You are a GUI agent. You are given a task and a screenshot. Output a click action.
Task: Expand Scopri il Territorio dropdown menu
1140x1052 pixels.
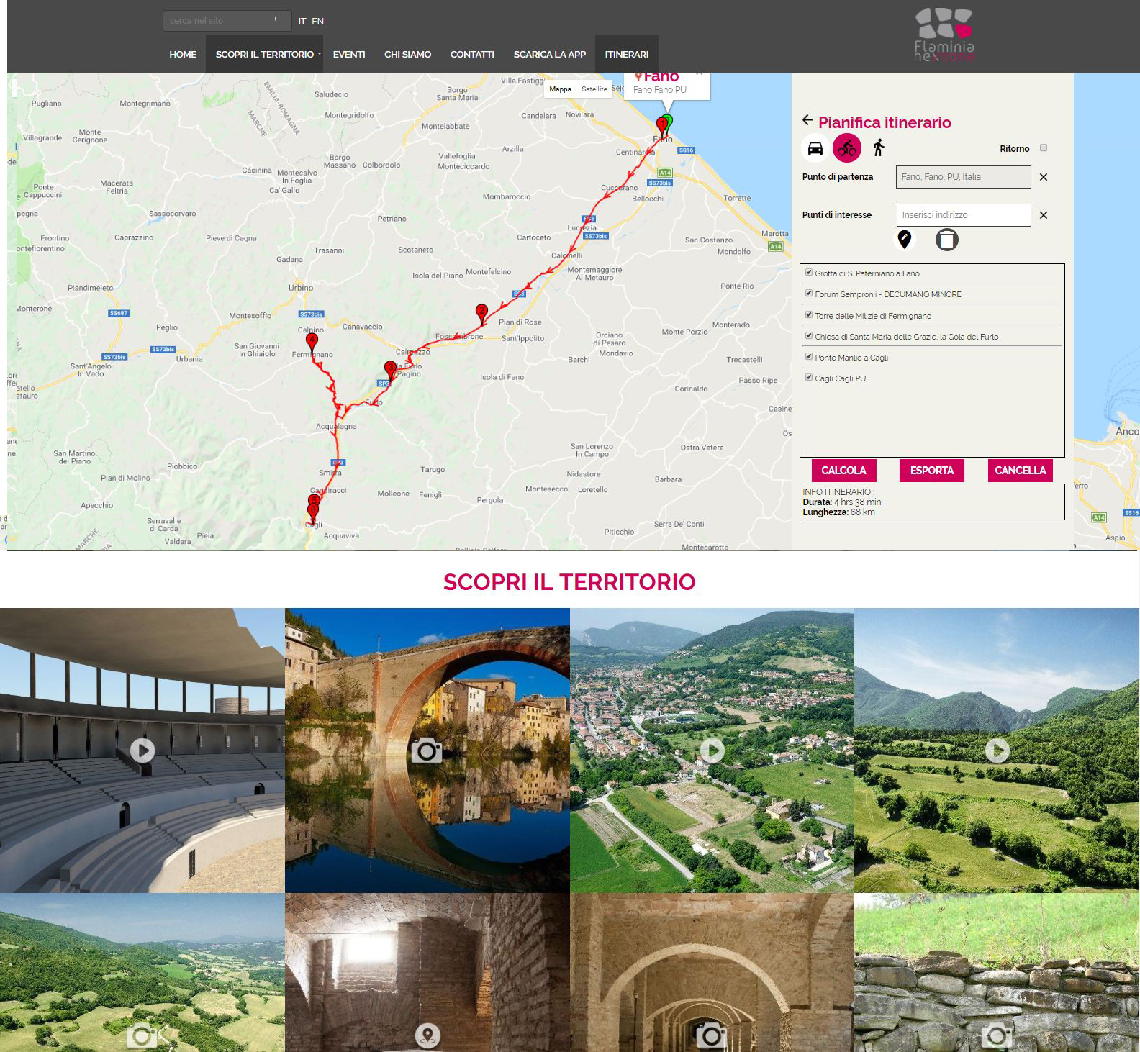pyautogui.click(x=265, y=55)
